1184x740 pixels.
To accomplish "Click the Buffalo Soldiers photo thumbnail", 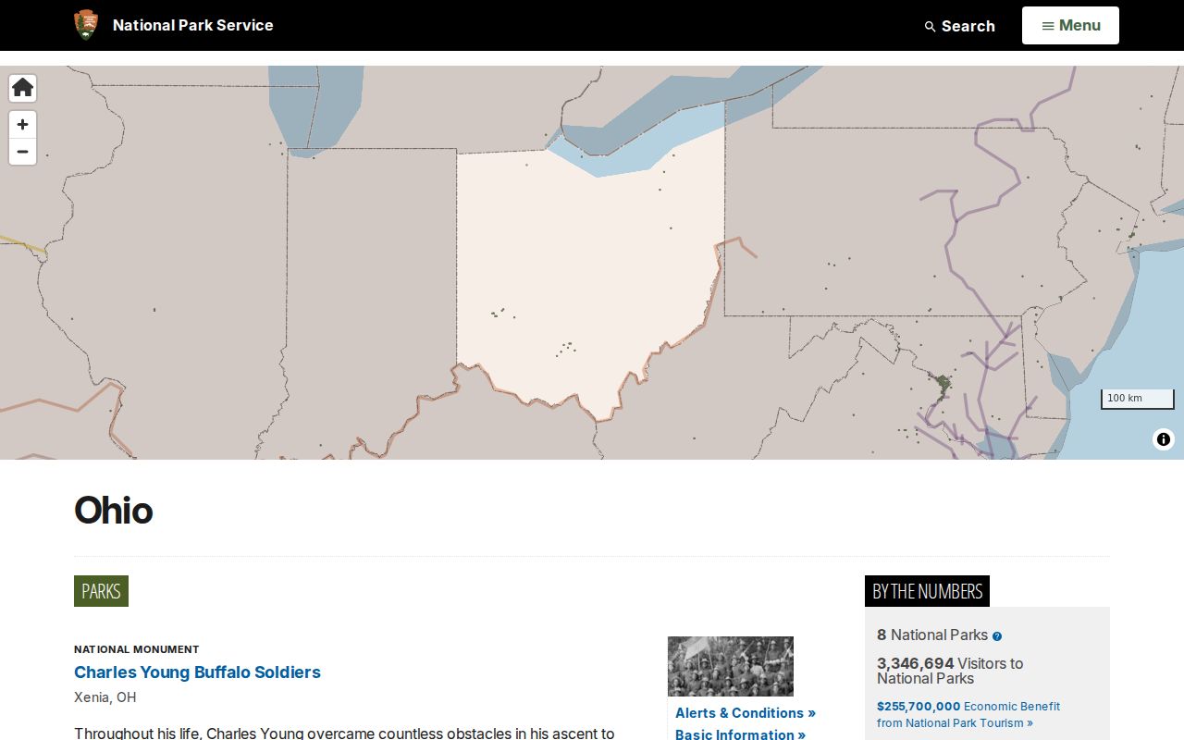I will click(731, 666).
